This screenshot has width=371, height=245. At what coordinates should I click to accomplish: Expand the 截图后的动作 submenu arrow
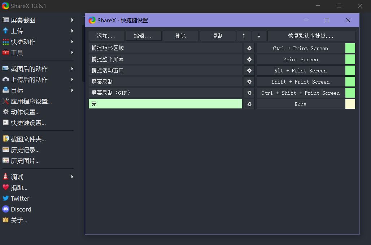72,68
